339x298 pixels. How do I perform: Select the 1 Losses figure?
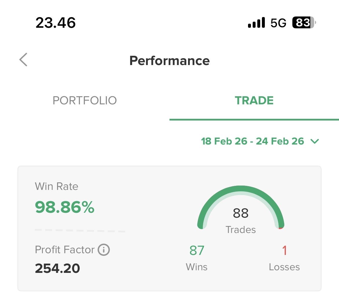click(284, 251)
